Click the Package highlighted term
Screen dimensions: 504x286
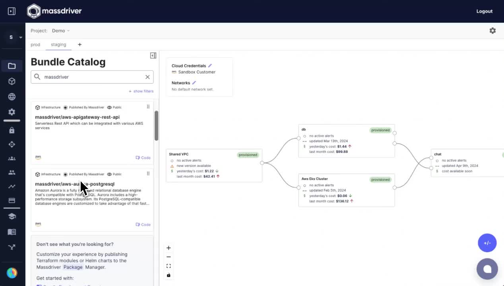[73, 267]
